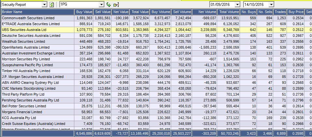Select OpenMarkets Australia Limited row
Viewport: 312px width, 137px height.
tap(156, 47)
